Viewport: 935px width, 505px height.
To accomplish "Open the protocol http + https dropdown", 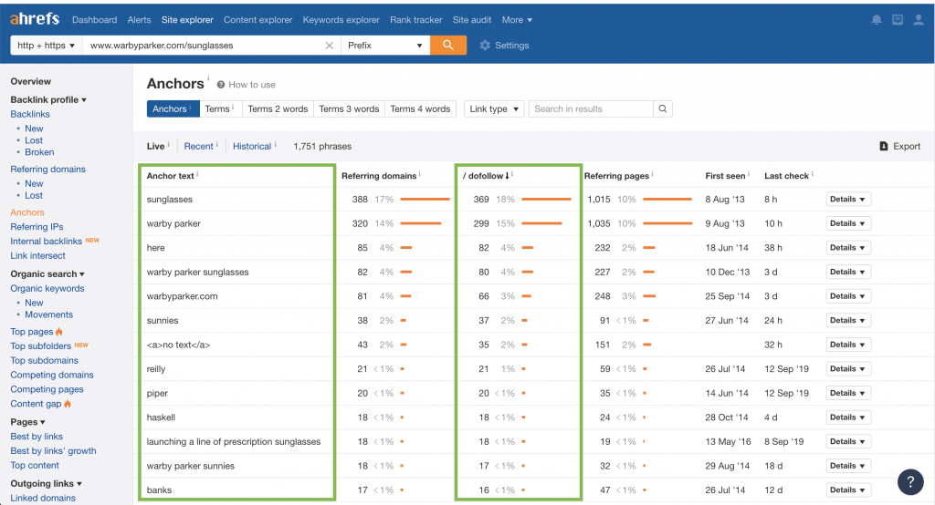I will tap(46, 46).
